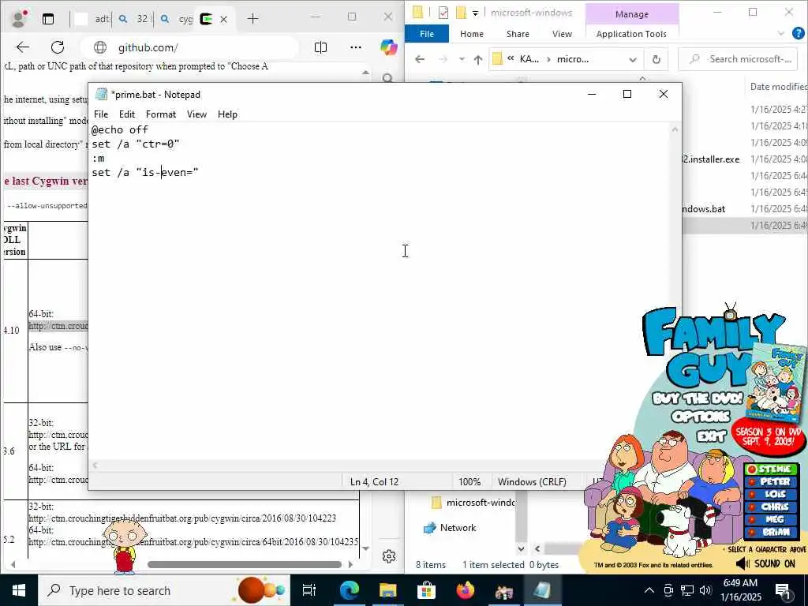Switch to the 'cyg' search tab

(177, 19)
